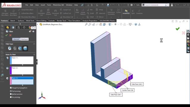This screenshot has width=190, height=107.
Task: Select the Full preview radio button
Action: pyautogui.click(x=11, y=91)
